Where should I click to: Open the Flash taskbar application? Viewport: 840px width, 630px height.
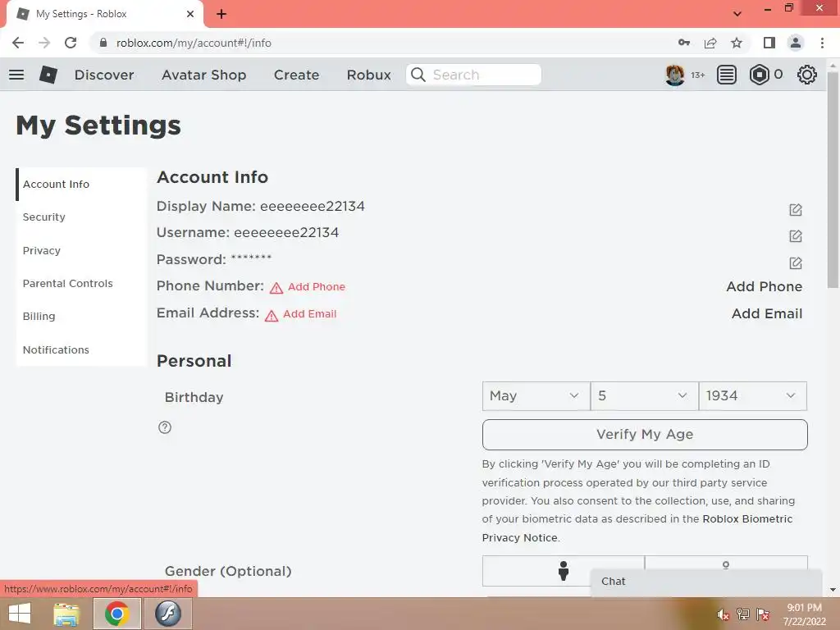tap(168, 614)
